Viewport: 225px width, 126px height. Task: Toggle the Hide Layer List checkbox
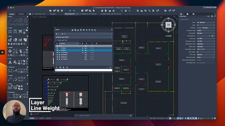coord(56,40)
